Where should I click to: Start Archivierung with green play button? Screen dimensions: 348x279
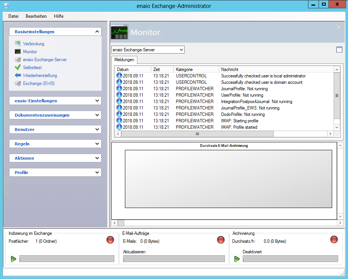[x=237, y=259]
